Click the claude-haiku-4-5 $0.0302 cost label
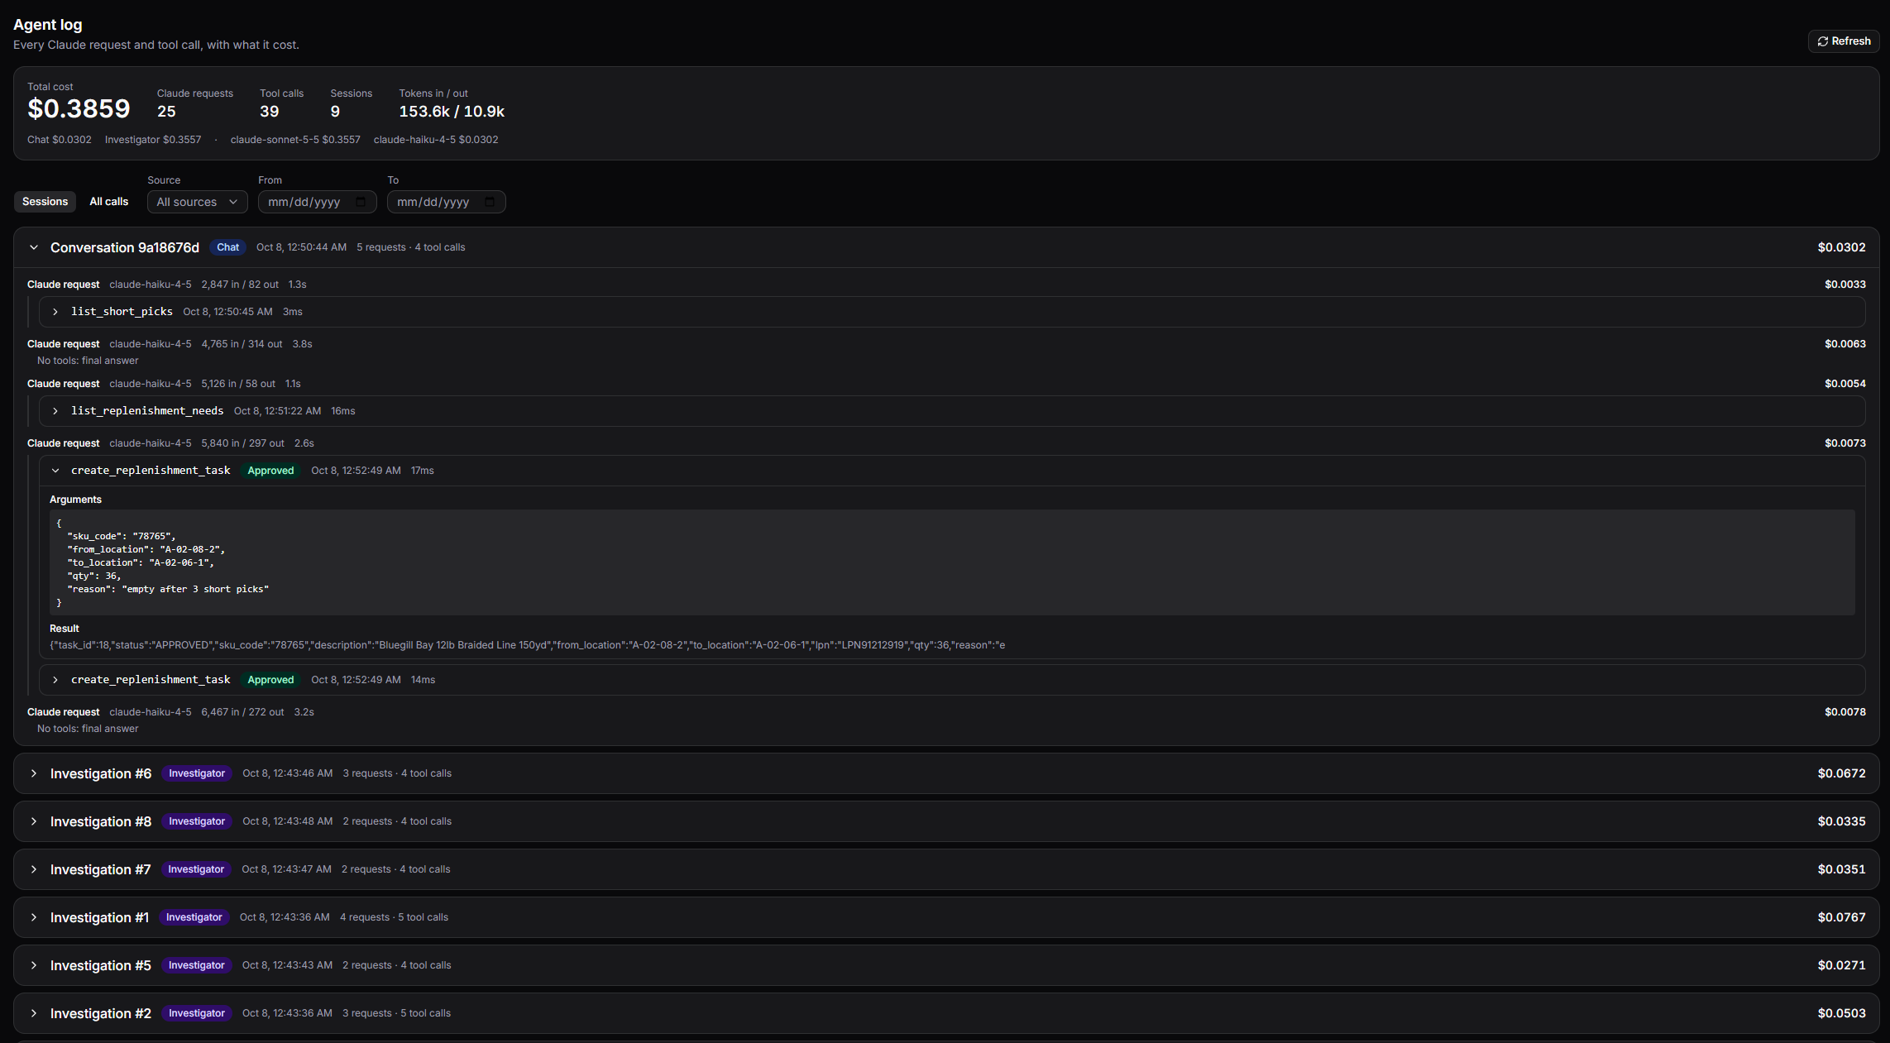Viewport: 1890px width, 1043px height. [436, 140]
